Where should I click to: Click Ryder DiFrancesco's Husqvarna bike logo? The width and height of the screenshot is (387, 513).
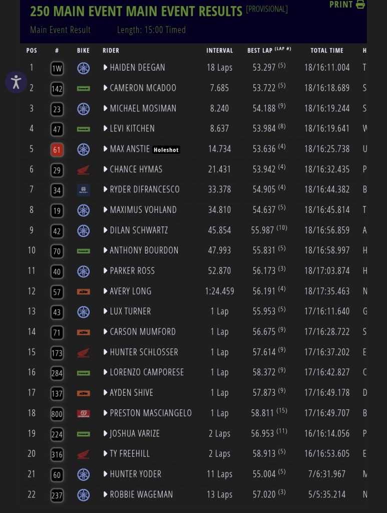[x=83, y=190]
